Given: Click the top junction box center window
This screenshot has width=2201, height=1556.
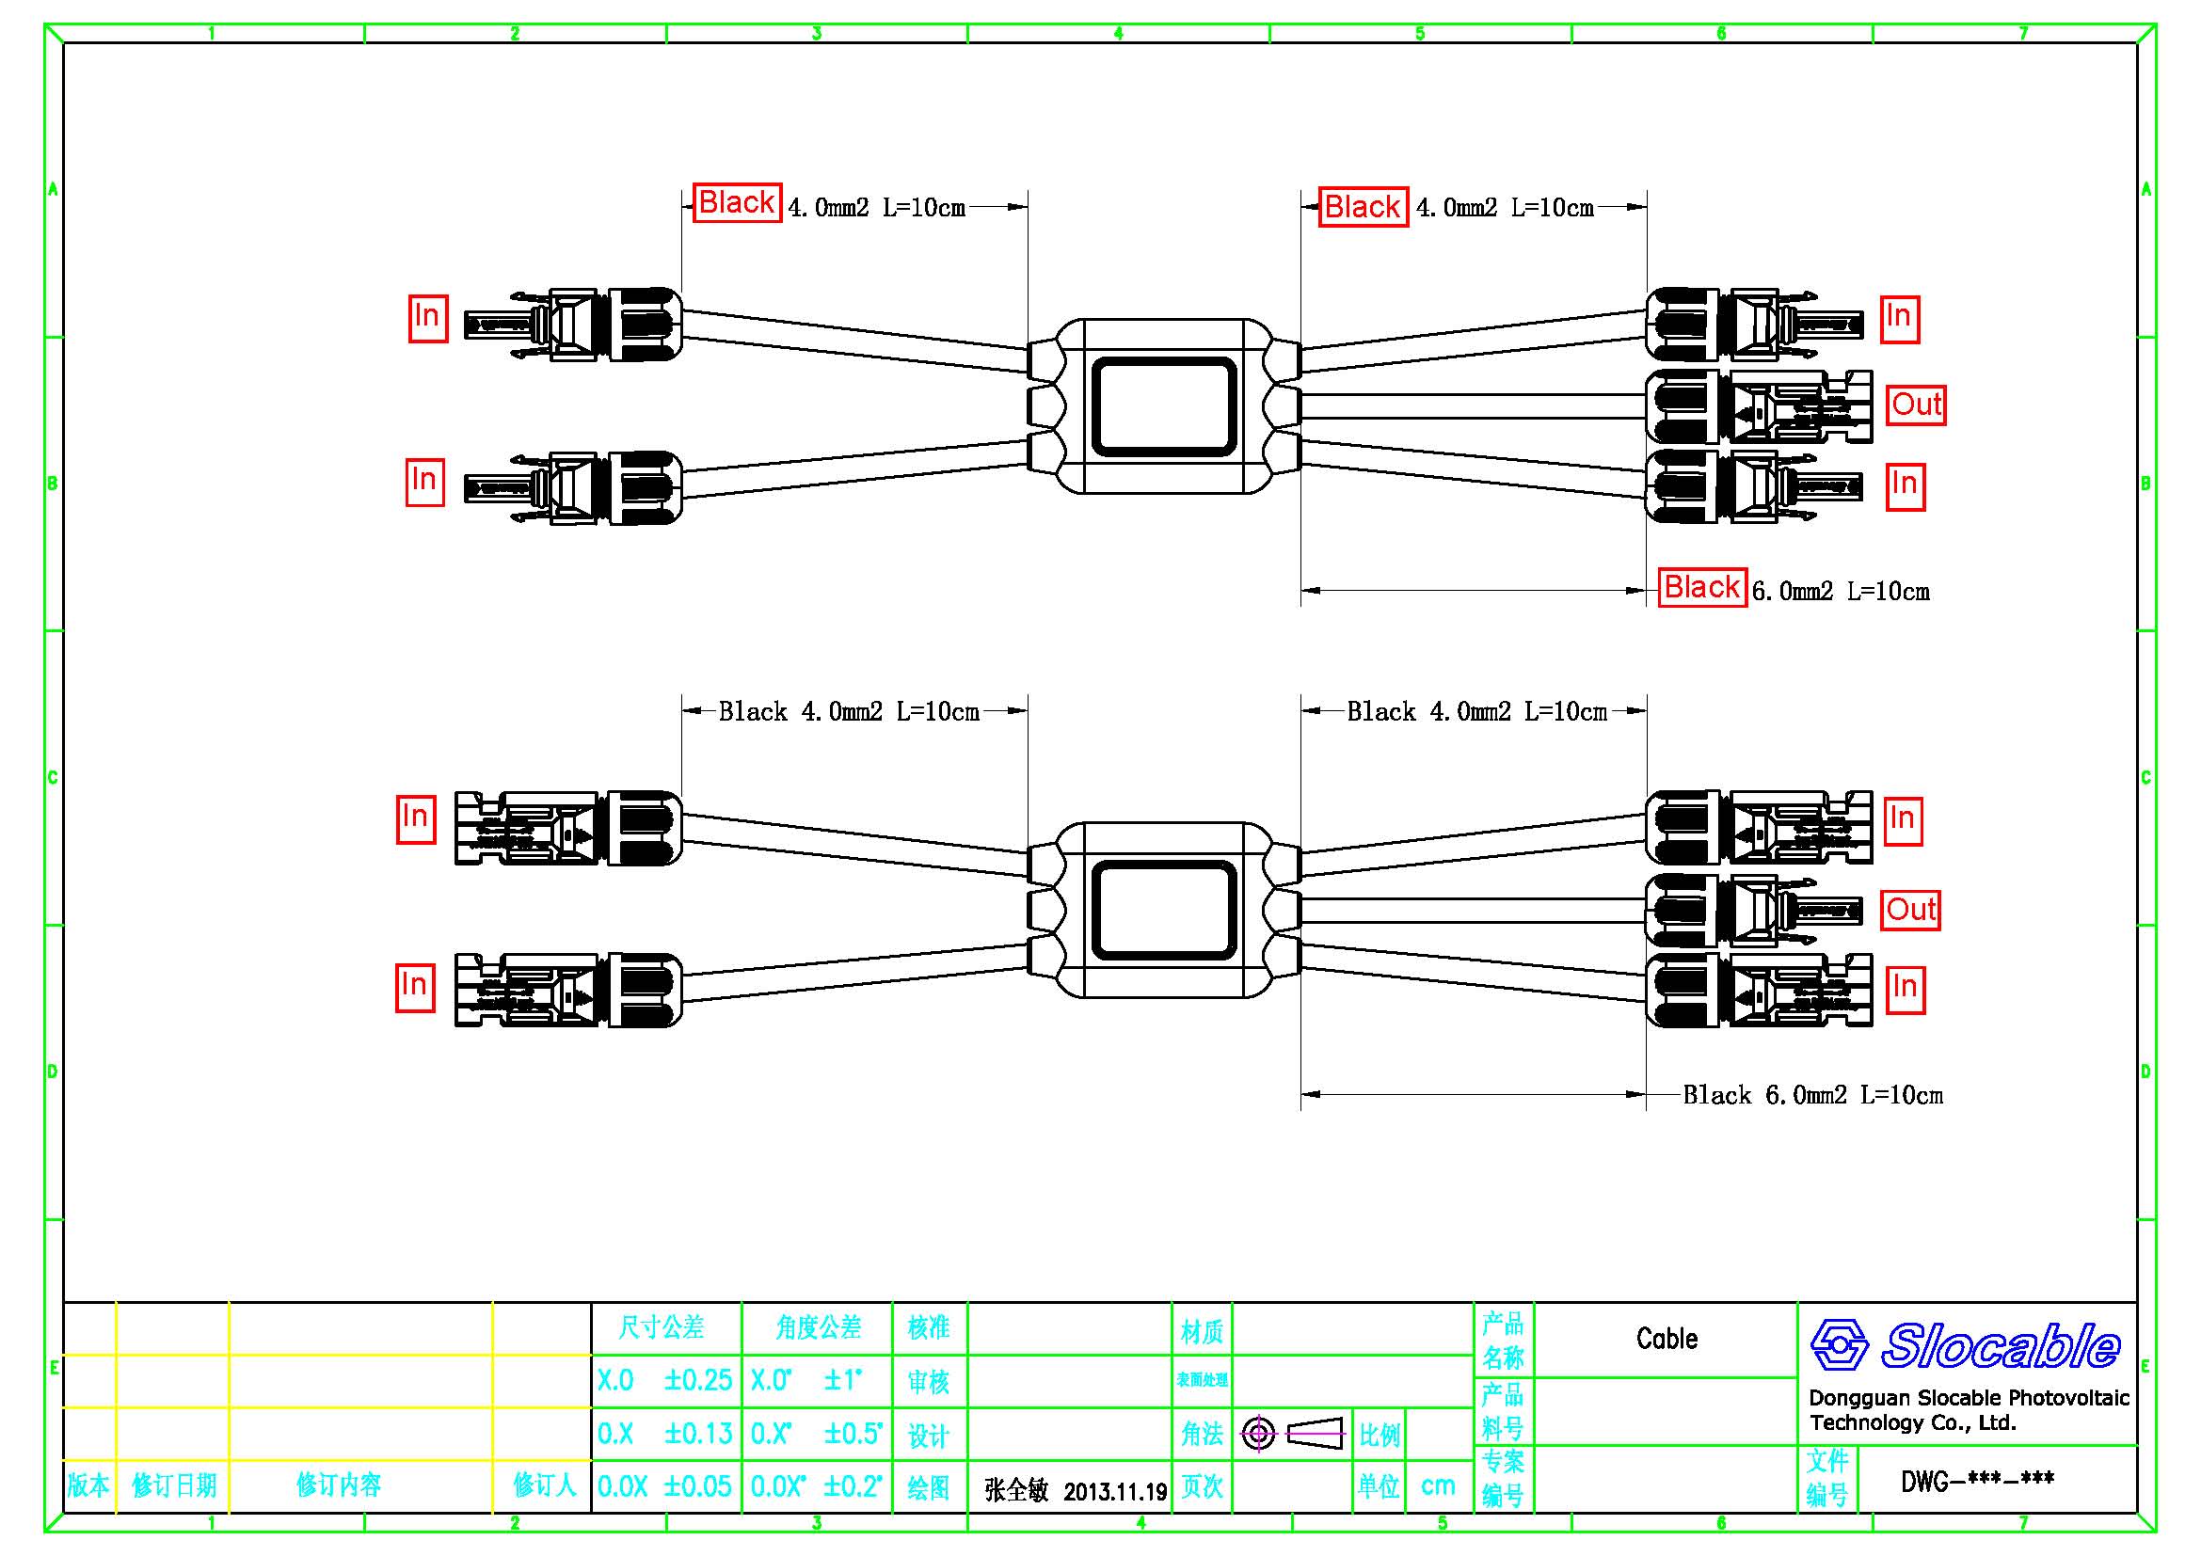Looking at the screenshot, I should point(1164,406).
